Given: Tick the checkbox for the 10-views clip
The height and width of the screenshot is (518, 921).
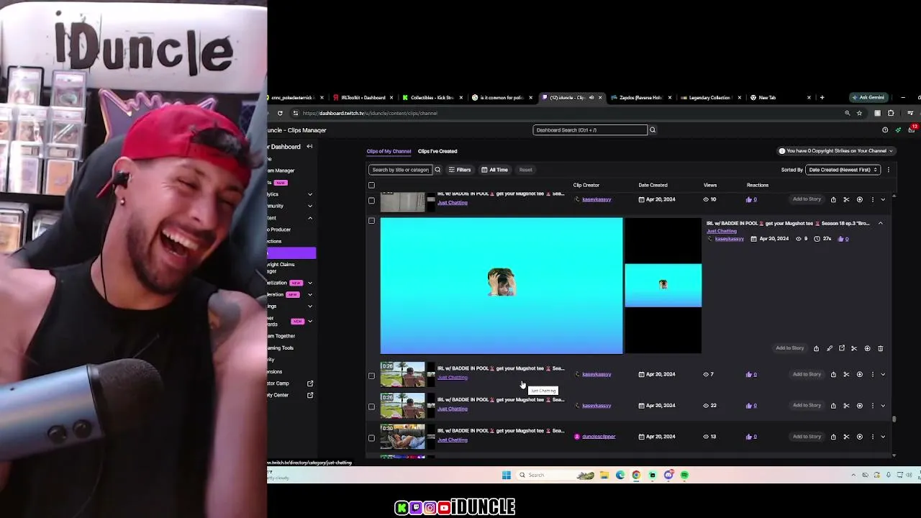Looking at the screenshot, I should 371,200.
